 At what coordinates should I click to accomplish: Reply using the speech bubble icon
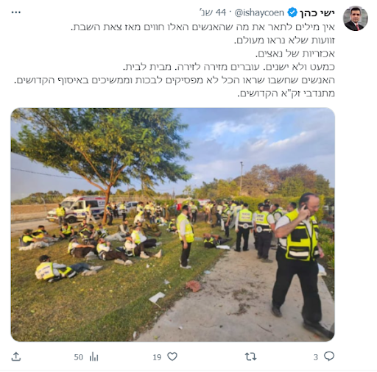tap(329, 357)
